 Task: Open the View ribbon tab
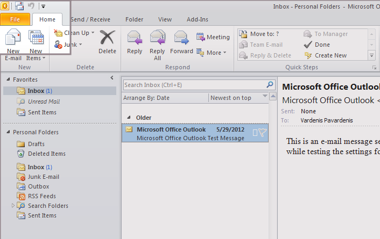tap(165, 19)
